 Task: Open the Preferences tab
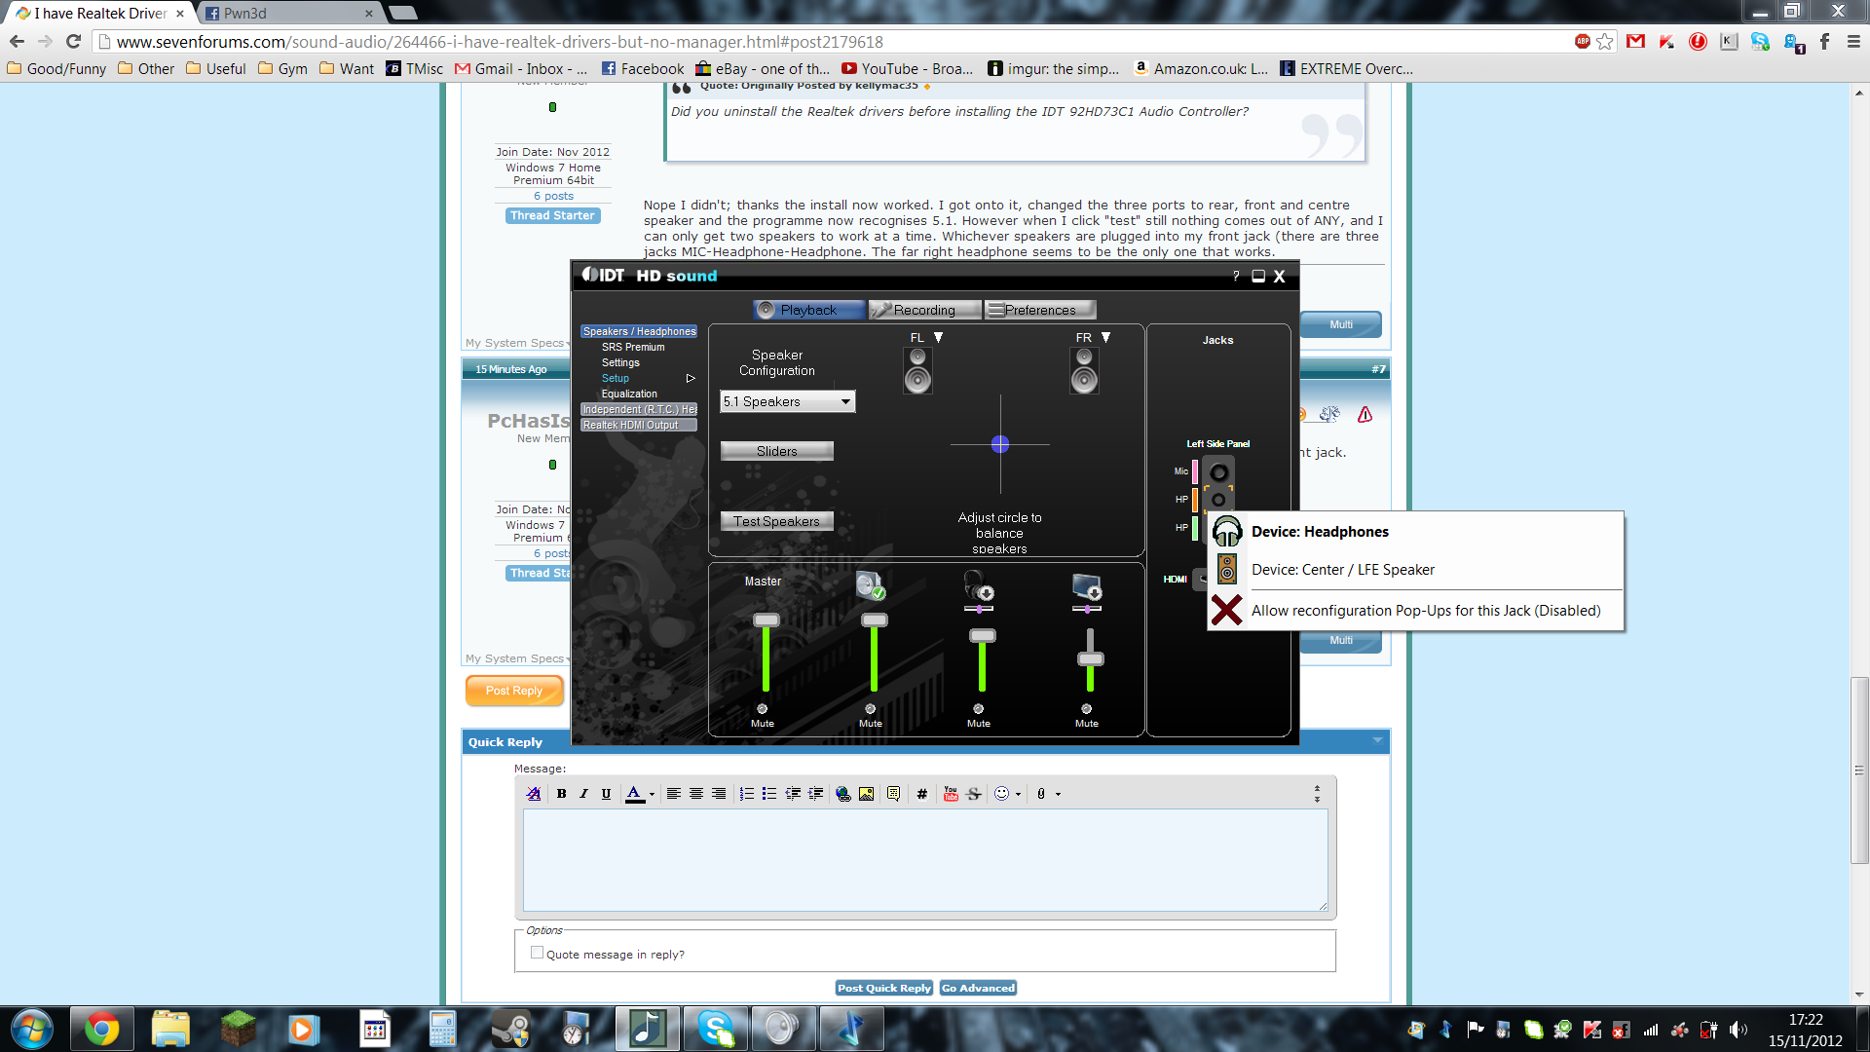pyautogui.click(x=1040, y=310)
